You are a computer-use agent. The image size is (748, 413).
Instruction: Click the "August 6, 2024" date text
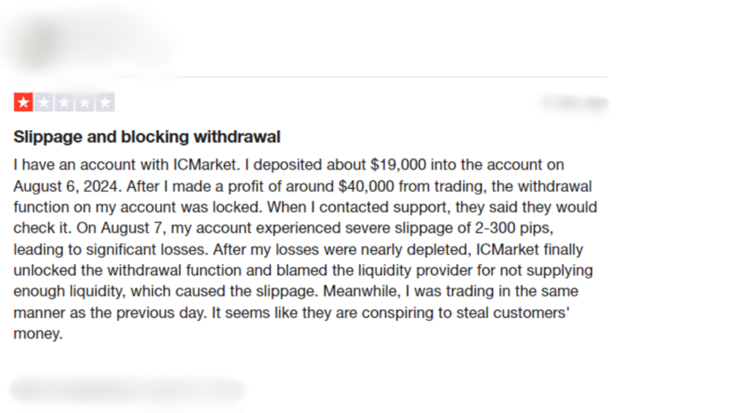pyautogui.click(x=65, y=186)
